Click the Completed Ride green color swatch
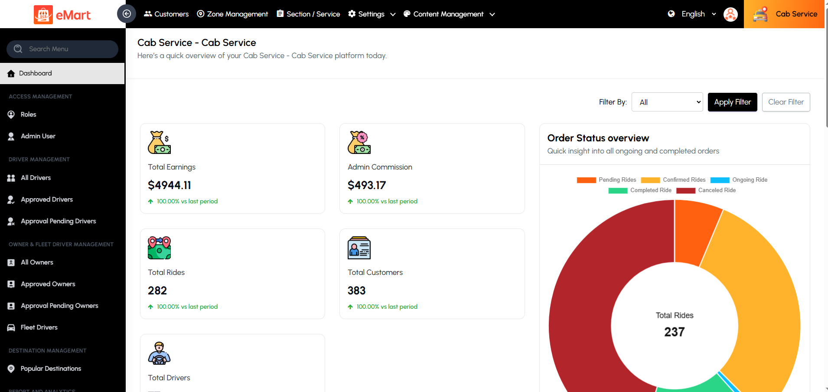 point(618,191)
